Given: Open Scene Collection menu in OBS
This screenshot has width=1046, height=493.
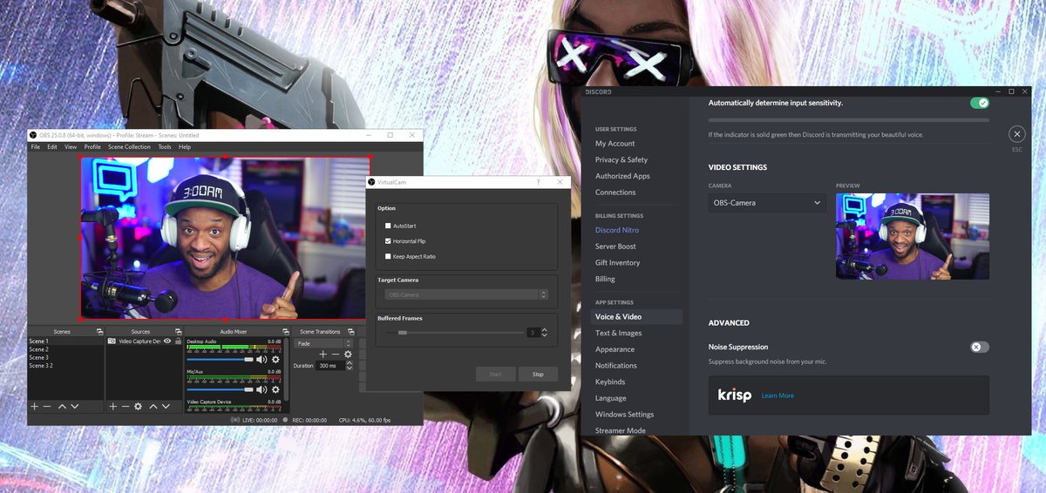Looking at the screenshot, I should (129, 147).
